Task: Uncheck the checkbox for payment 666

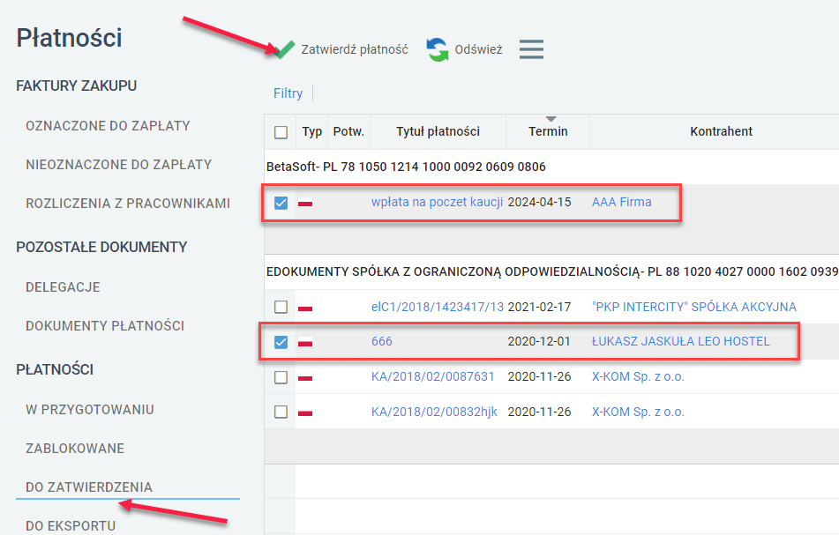Action: 281,342
